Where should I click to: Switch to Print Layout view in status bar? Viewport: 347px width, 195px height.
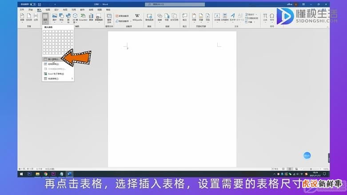[x=290, y=169]
